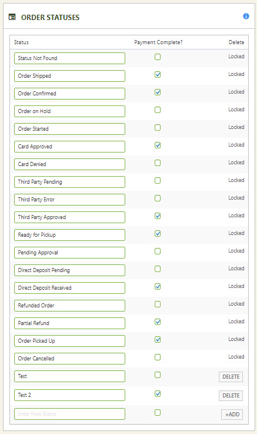Viewport: 257px width, 434px height.
Task: Check payment complete for new status row
Action: 158,413
